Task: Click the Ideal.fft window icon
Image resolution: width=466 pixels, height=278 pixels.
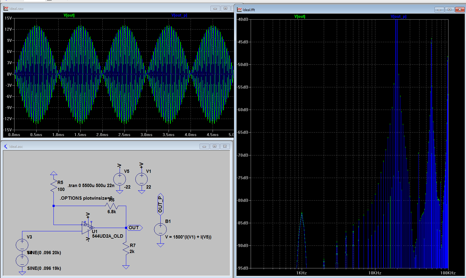Action: (239, 10)
